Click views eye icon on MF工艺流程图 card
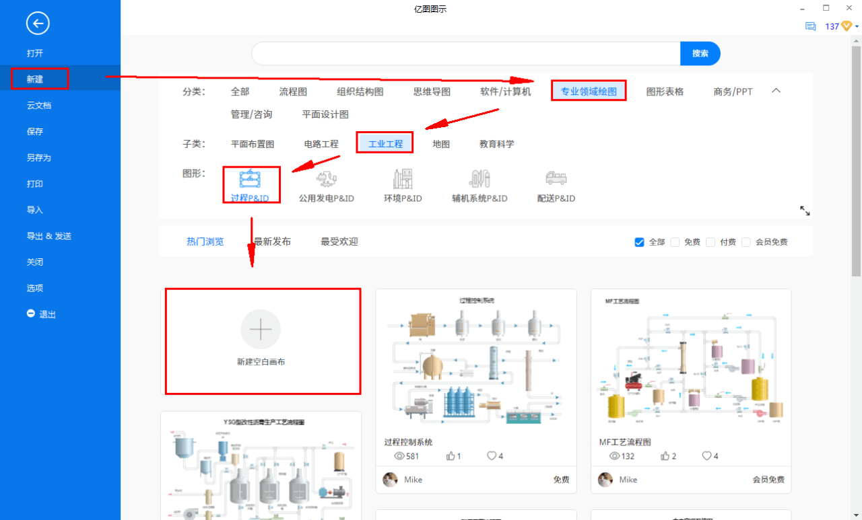Viewport: 862px width, 520px height. 614,456
